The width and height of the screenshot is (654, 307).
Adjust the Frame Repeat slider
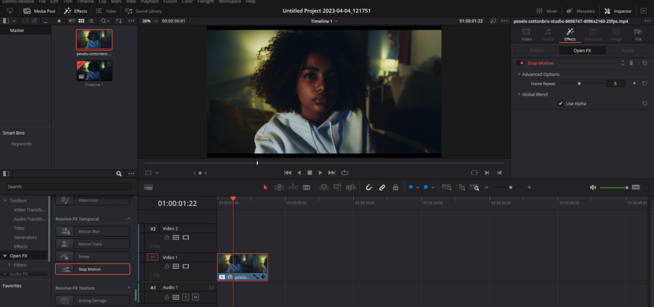tap(581, 84)
